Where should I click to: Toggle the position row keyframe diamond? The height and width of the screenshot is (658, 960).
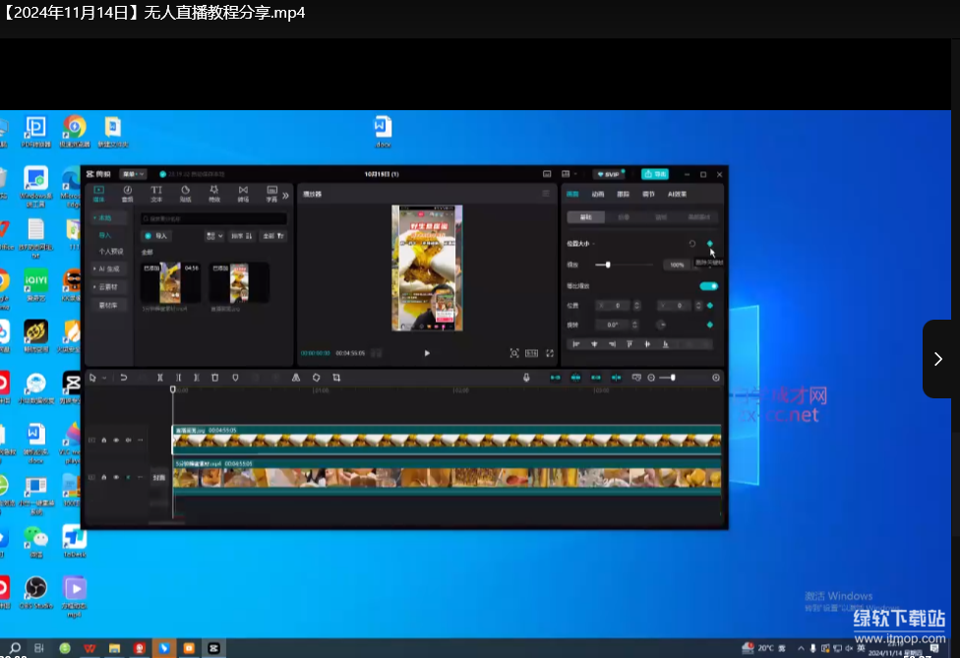[710, 306]
